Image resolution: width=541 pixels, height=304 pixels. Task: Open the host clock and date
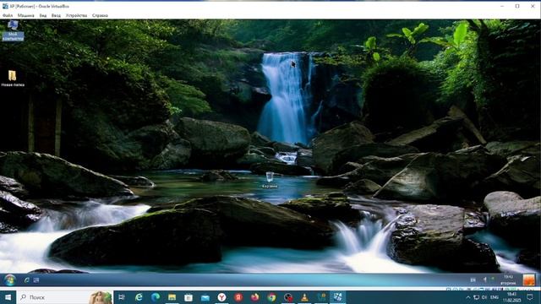tap(512, 297)
